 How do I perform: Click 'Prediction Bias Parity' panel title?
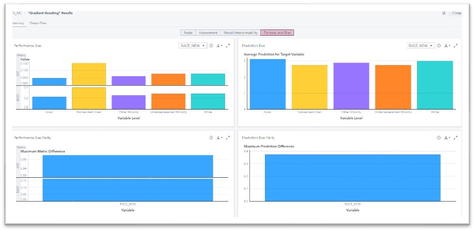[258, 137]
